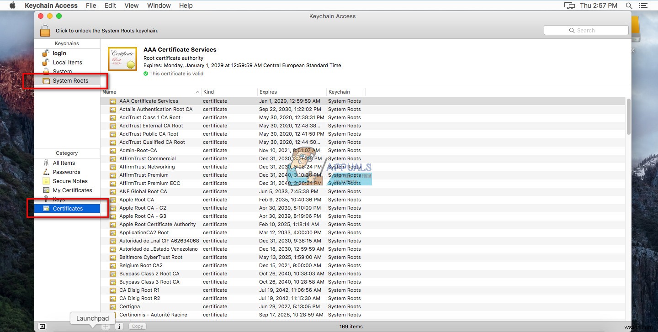Click the Certificates category icon
Image resolution: width=658 pixels, height=332 pixels.
46,209
